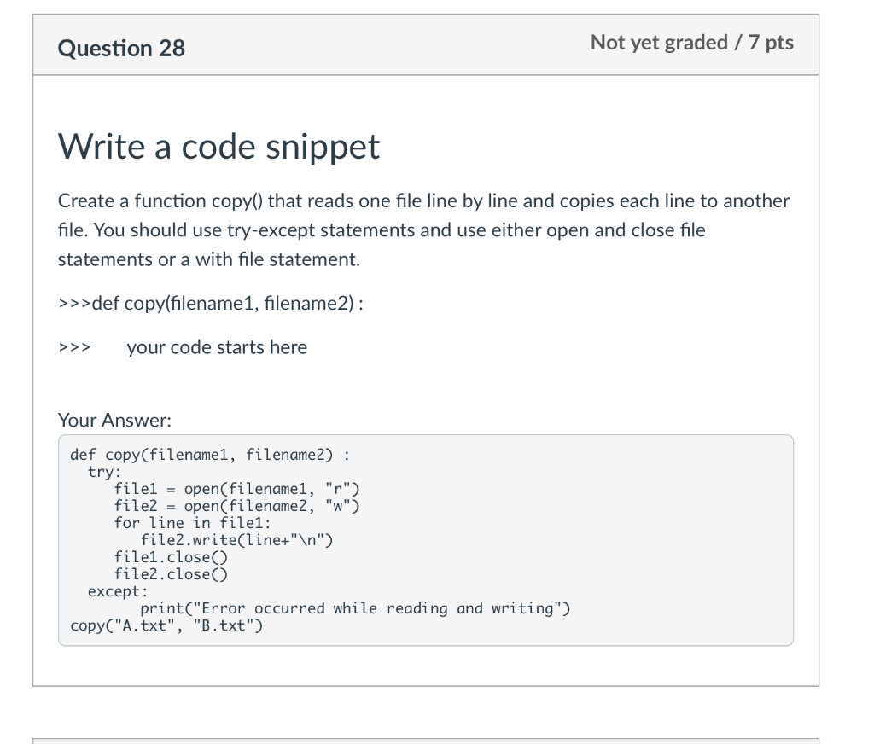Click the your code starts here line

click(217, 347)
